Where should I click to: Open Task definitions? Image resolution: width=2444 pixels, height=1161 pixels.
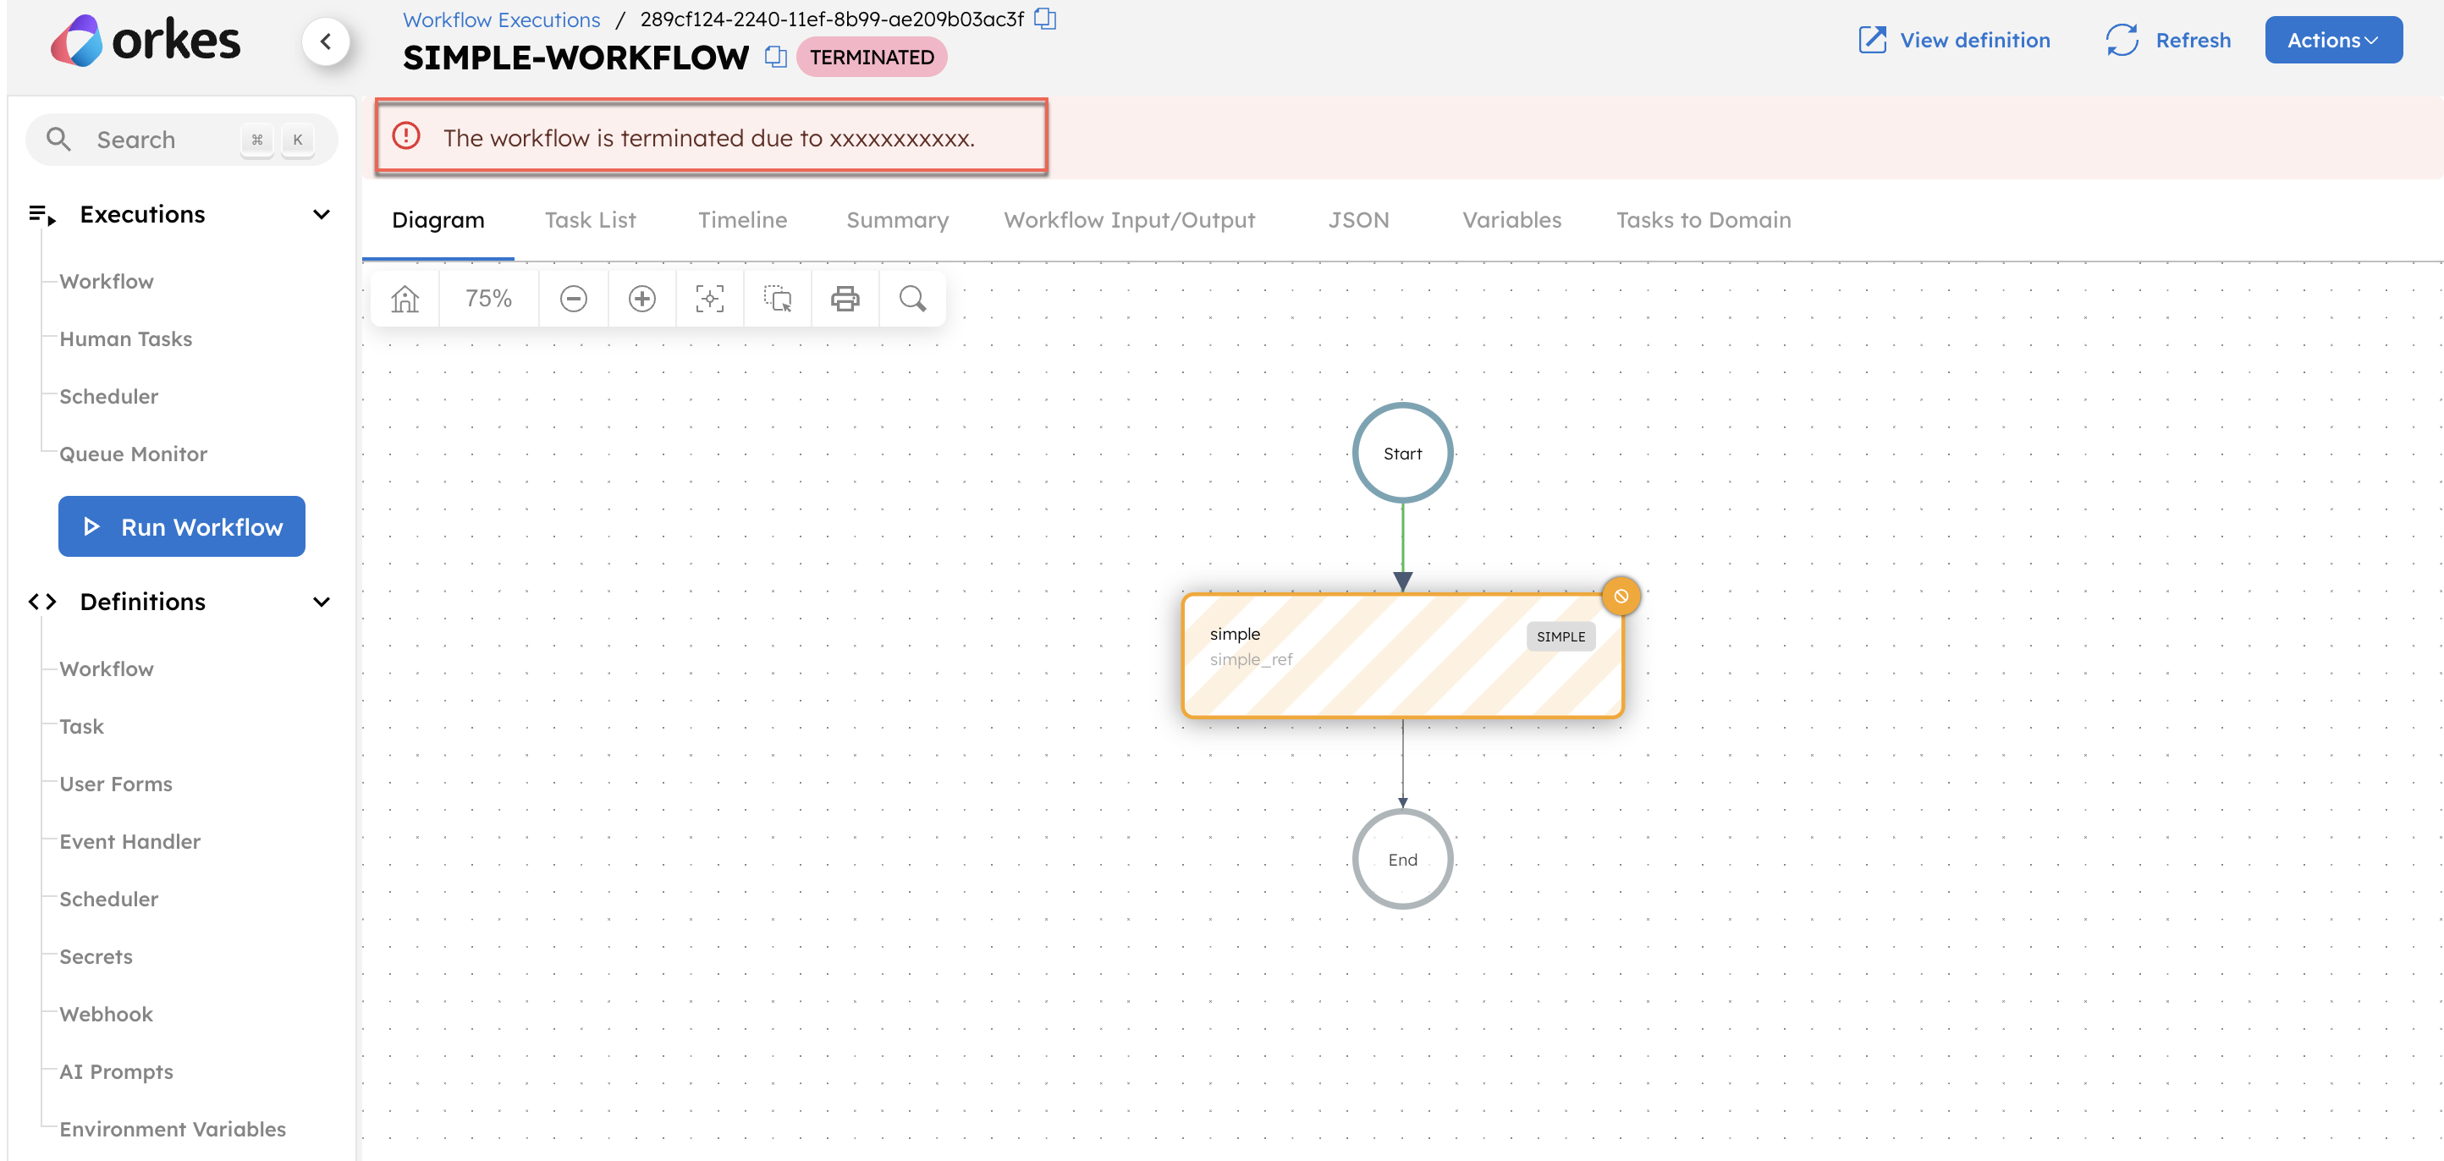pyautogui.click(x=81, y=727)
